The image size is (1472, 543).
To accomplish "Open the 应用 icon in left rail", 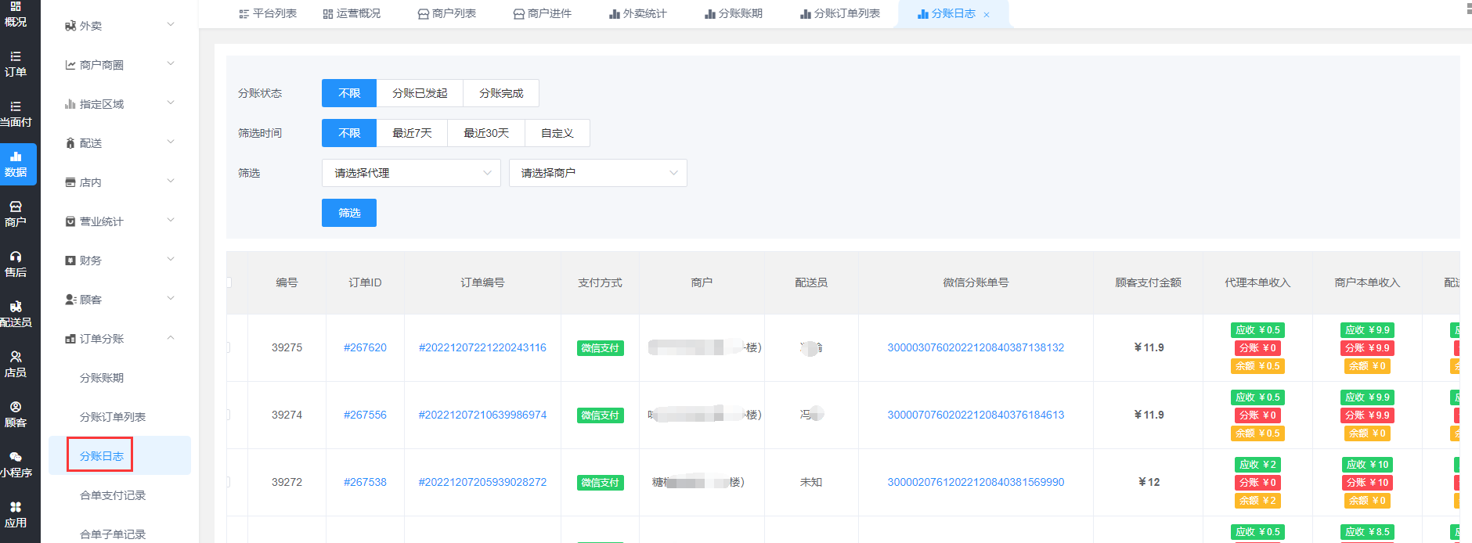I will [x=16, y=507].
